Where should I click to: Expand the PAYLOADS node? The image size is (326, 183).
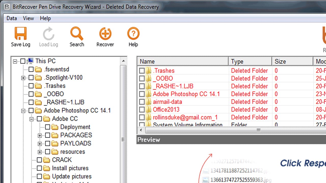pos(39,144)
